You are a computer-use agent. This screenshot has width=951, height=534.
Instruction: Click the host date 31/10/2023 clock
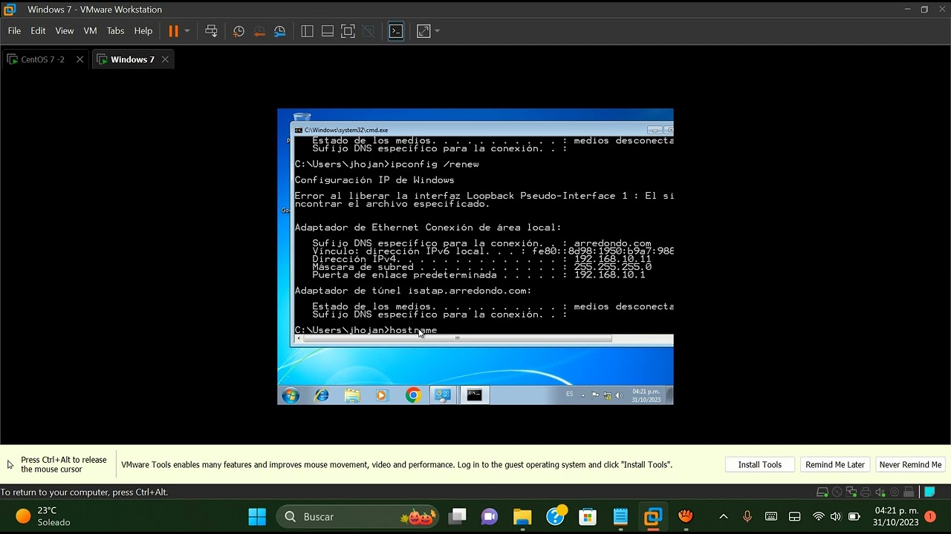click(x=895, y=522)
